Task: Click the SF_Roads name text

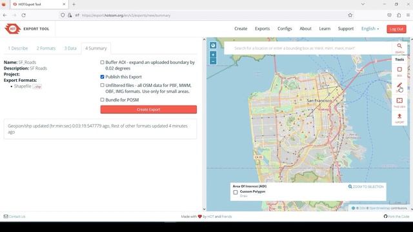Action: pos(27,63)
